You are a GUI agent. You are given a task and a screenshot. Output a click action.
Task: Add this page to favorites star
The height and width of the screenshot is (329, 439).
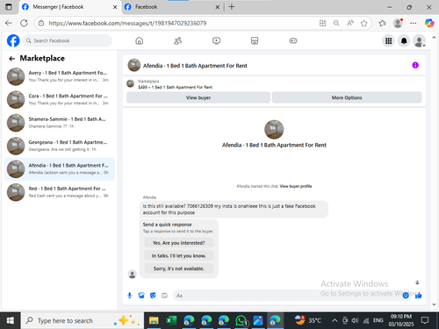click(x=363, y=23)
